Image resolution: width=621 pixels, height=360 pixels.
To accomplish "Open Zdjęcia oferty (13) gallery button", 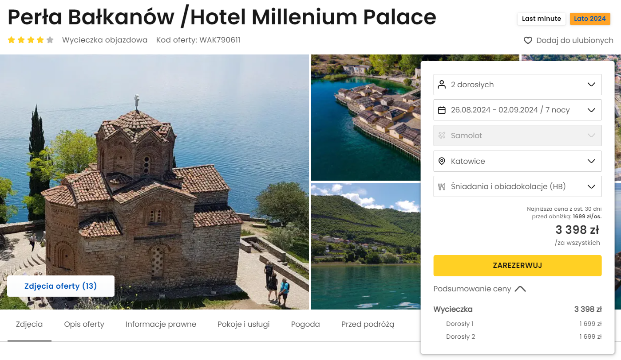I will tap(61, 286).
